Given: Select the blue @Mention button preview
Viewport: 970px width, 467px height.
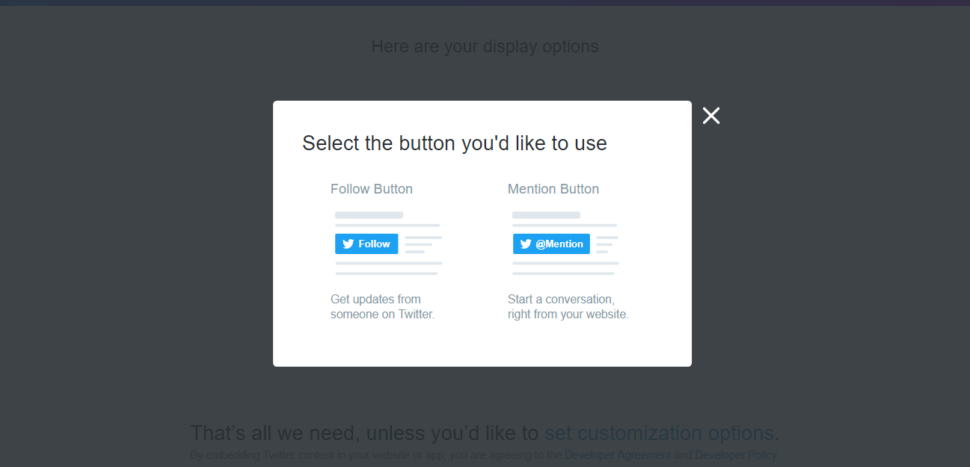Looking at the screenshot, I should 551,244.
